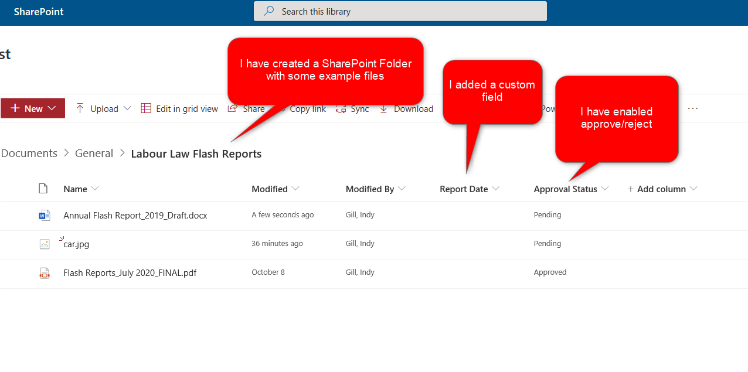Select the Copy link icon
The image size is (748, 372).
click(283, 108)
